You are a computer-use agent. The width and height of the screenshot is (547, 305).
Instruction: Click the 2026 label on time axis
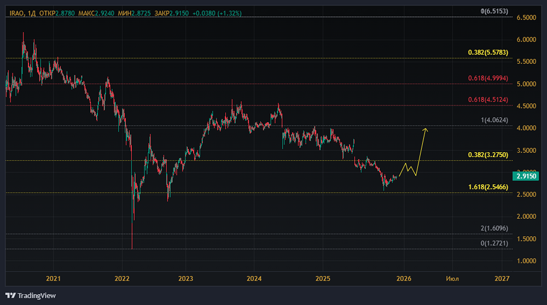click(x=404, y=279)
